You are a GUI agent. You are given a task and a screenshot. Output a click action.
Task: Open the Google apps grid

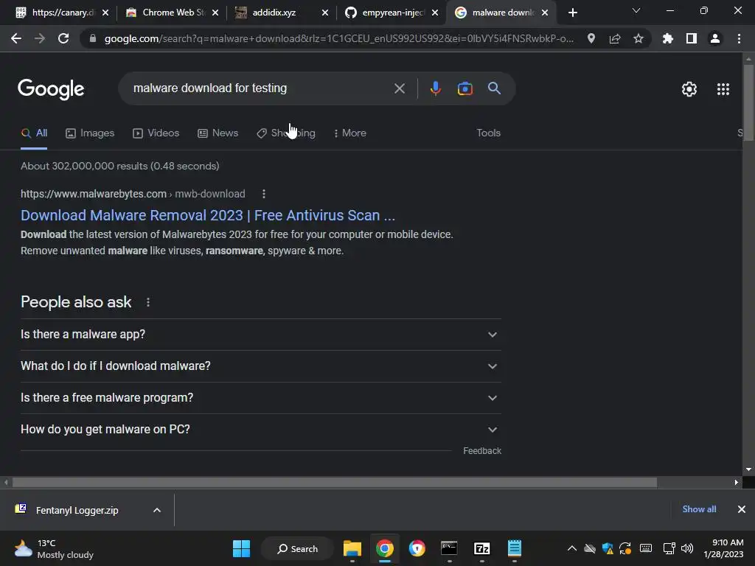click(x=723, y=89)
